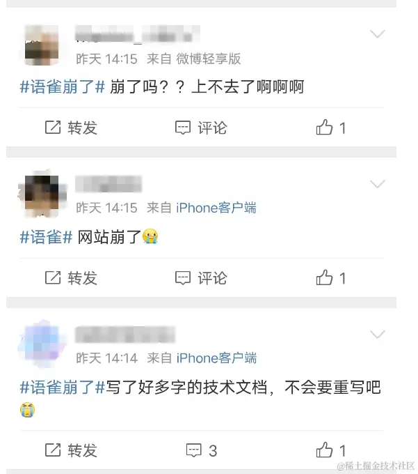
Task: Open third poster's blurred username
Action: click(x=125, y=334)
